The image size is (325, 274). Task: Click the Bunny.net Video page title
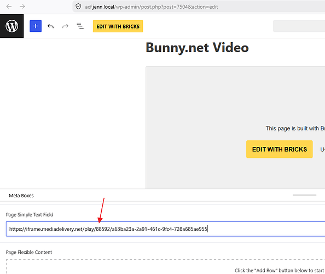pos(197,48)
